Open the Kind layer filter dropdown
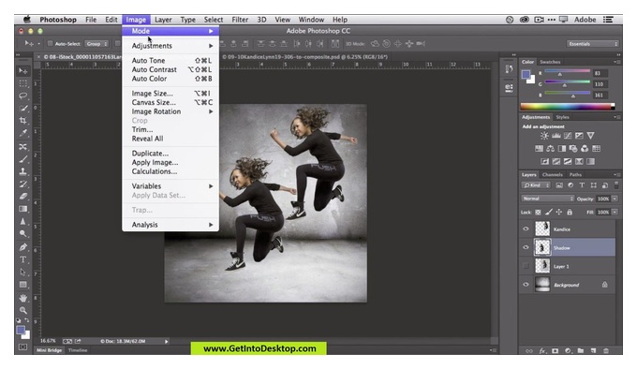 pos(536,185)
